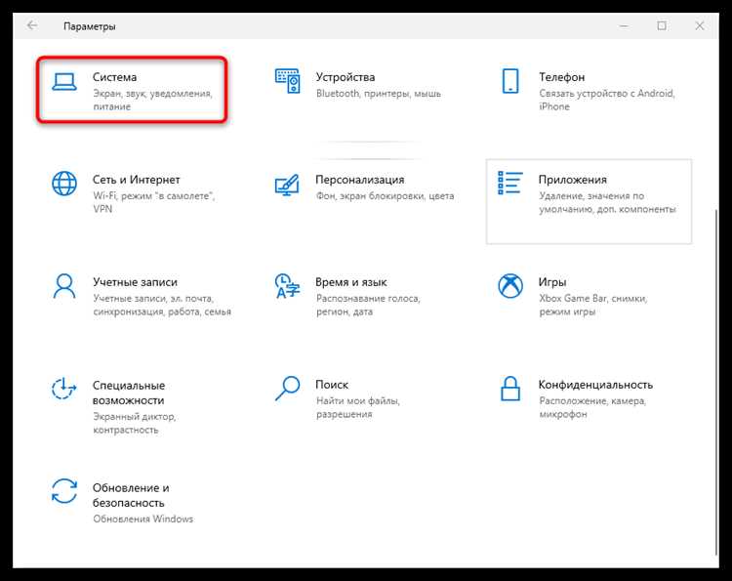Click the laptop icon for Система
Screen dimensions: 732x581
pyautogui.click(x=64, y=81)
